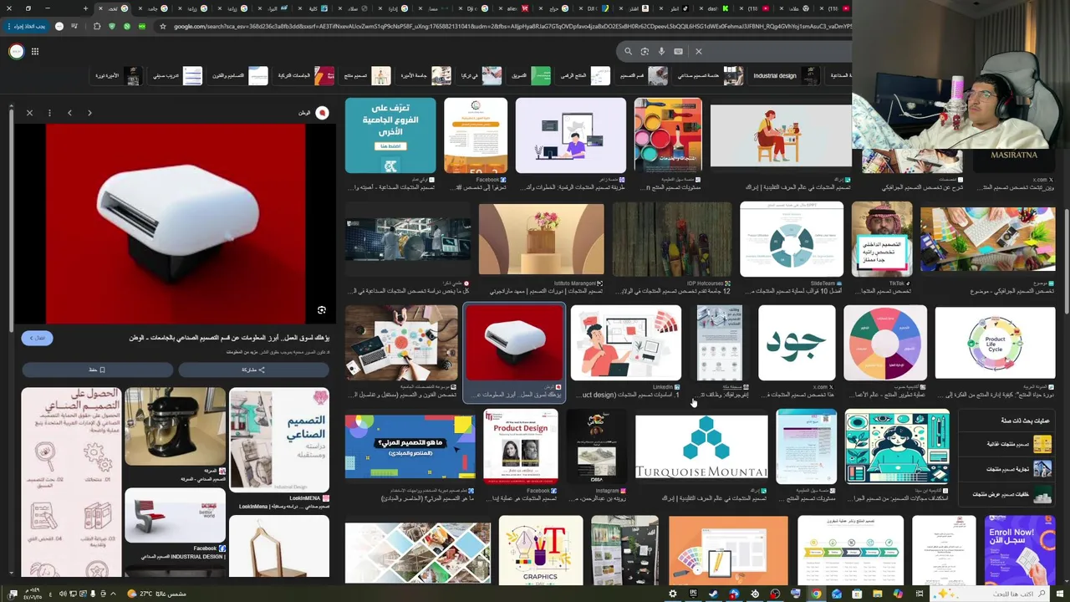The height and width of the screenshot is (602, 1070).
Task: Open the Google apps grid
Action: (x=35, y=51)
